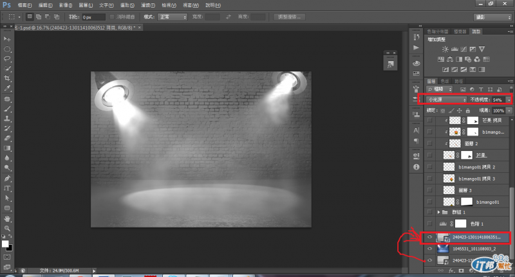The width and height of the screenshot is (515, 277).
Task: Select the Brush tool
Action: tap(7, 109)
